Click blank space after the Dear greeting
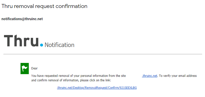 [x=78, y=68]
